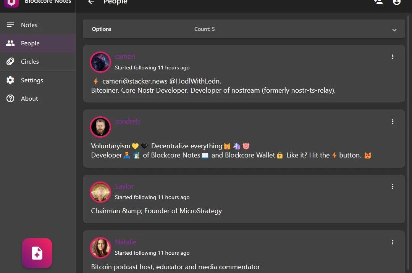This screenshot has height=273, width=412.
Task: Click the People group icon in sidebar
Action: coord(10,43)
